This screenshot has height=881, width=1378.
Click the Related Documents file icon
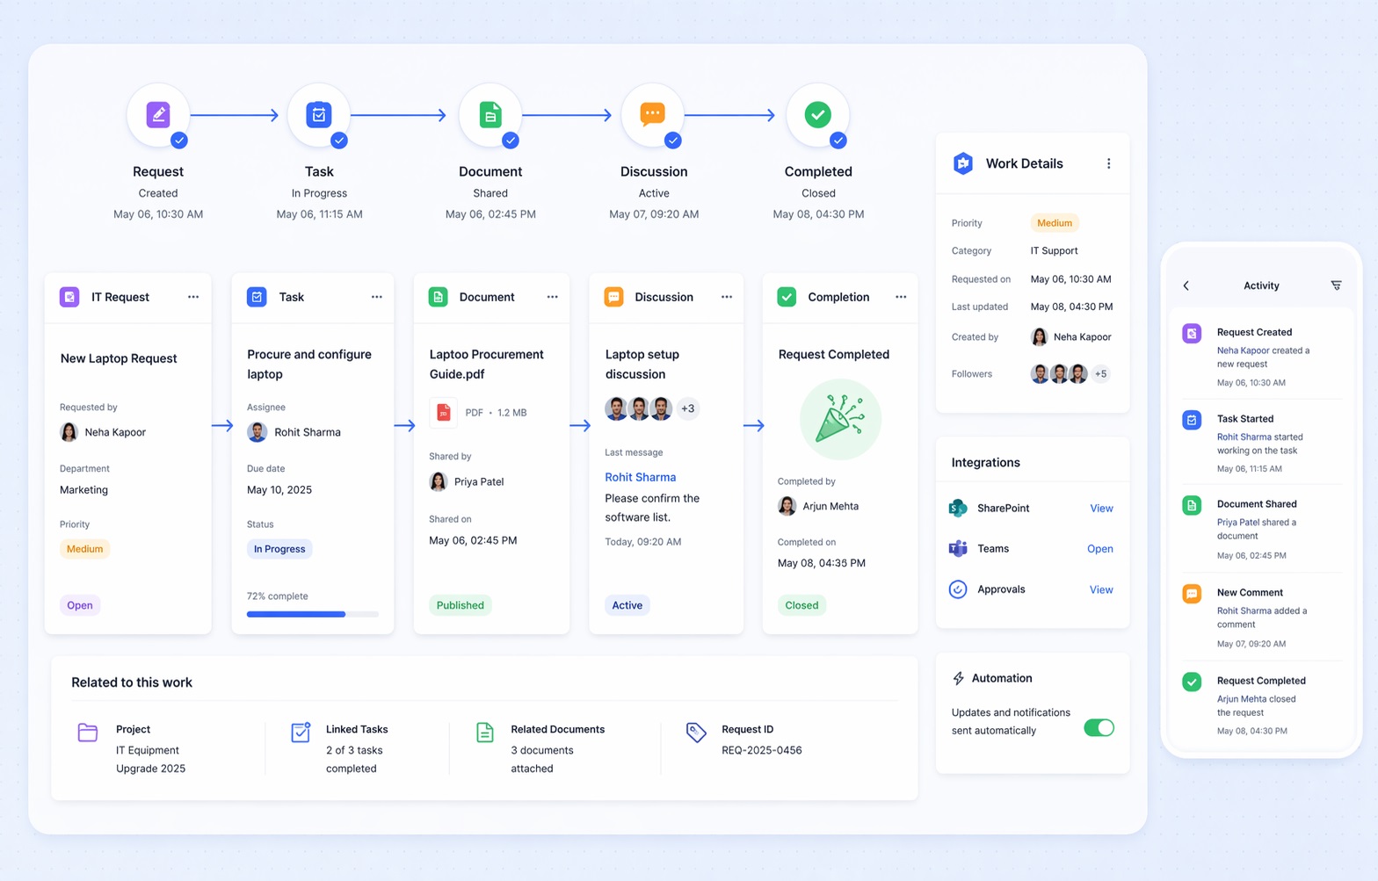485,732
